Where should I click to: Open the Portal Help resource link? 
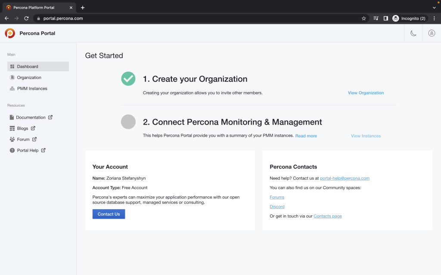[x=28, y=150]
